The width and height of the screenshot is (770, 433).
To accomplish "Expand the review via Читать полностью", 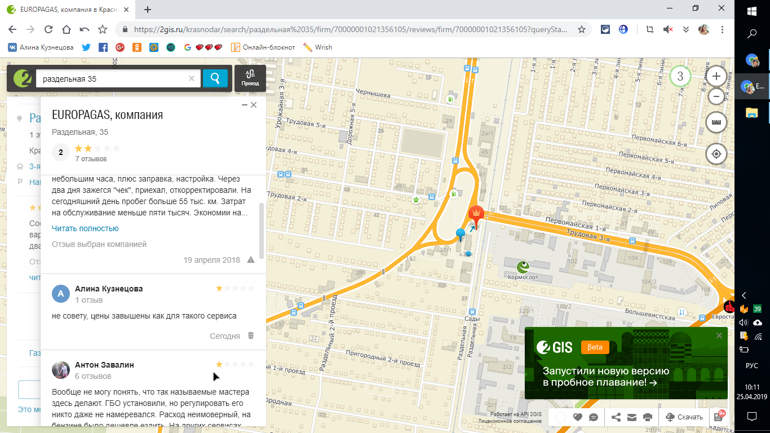I will coord(85,228).
